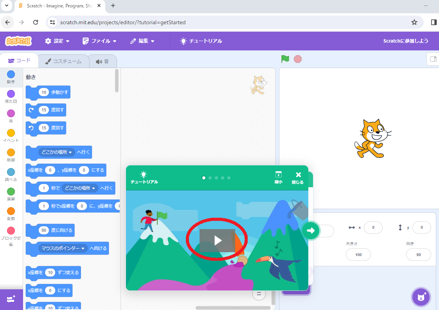Select the 演算 operators category
439x310 pixels.
[x=11, y=194]
